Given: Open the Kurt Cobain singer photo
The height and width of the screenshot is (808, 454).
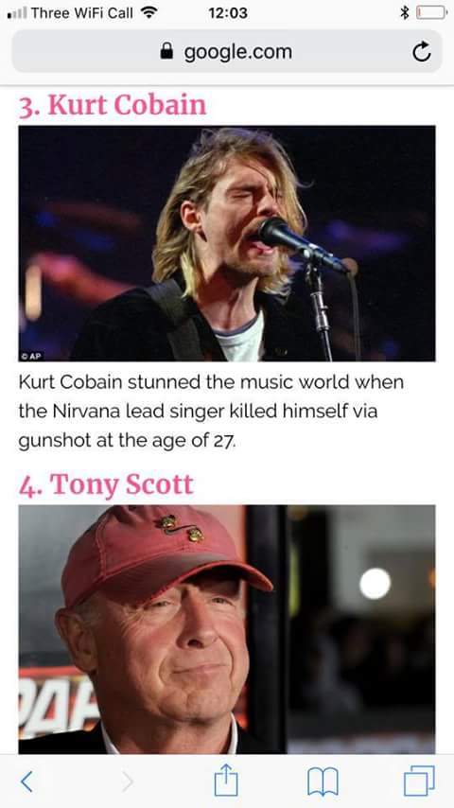Looking at the screenshot, I should point(227,243).
